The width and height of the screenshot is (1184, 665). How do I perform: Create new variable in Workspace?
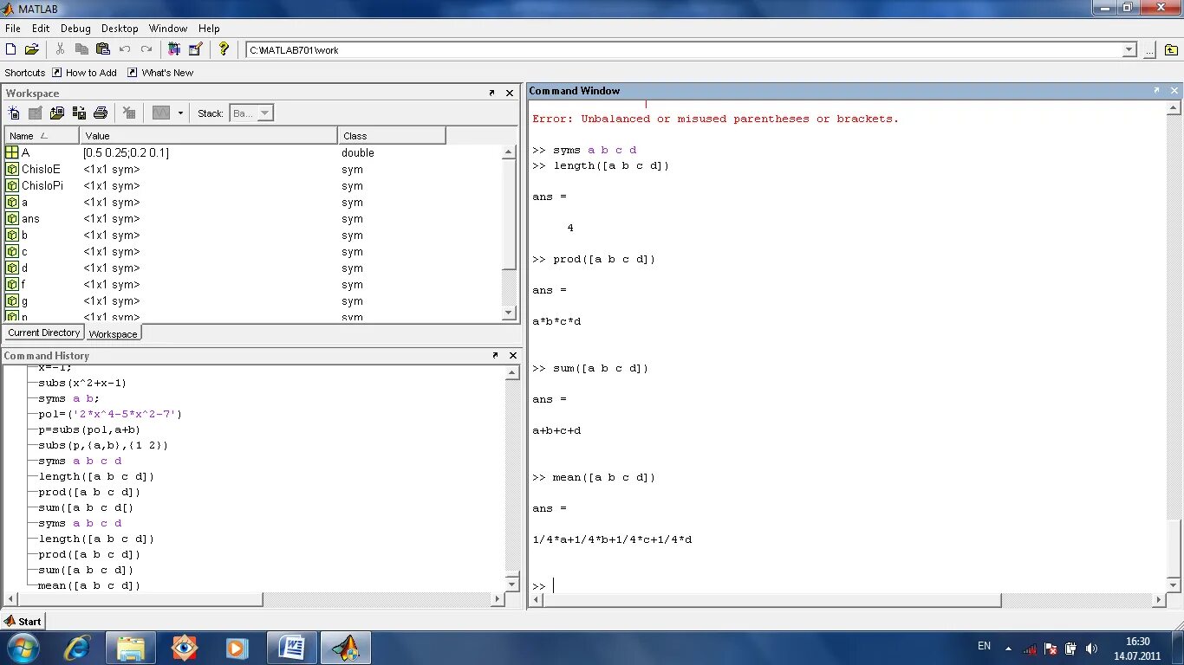(14, 113)
